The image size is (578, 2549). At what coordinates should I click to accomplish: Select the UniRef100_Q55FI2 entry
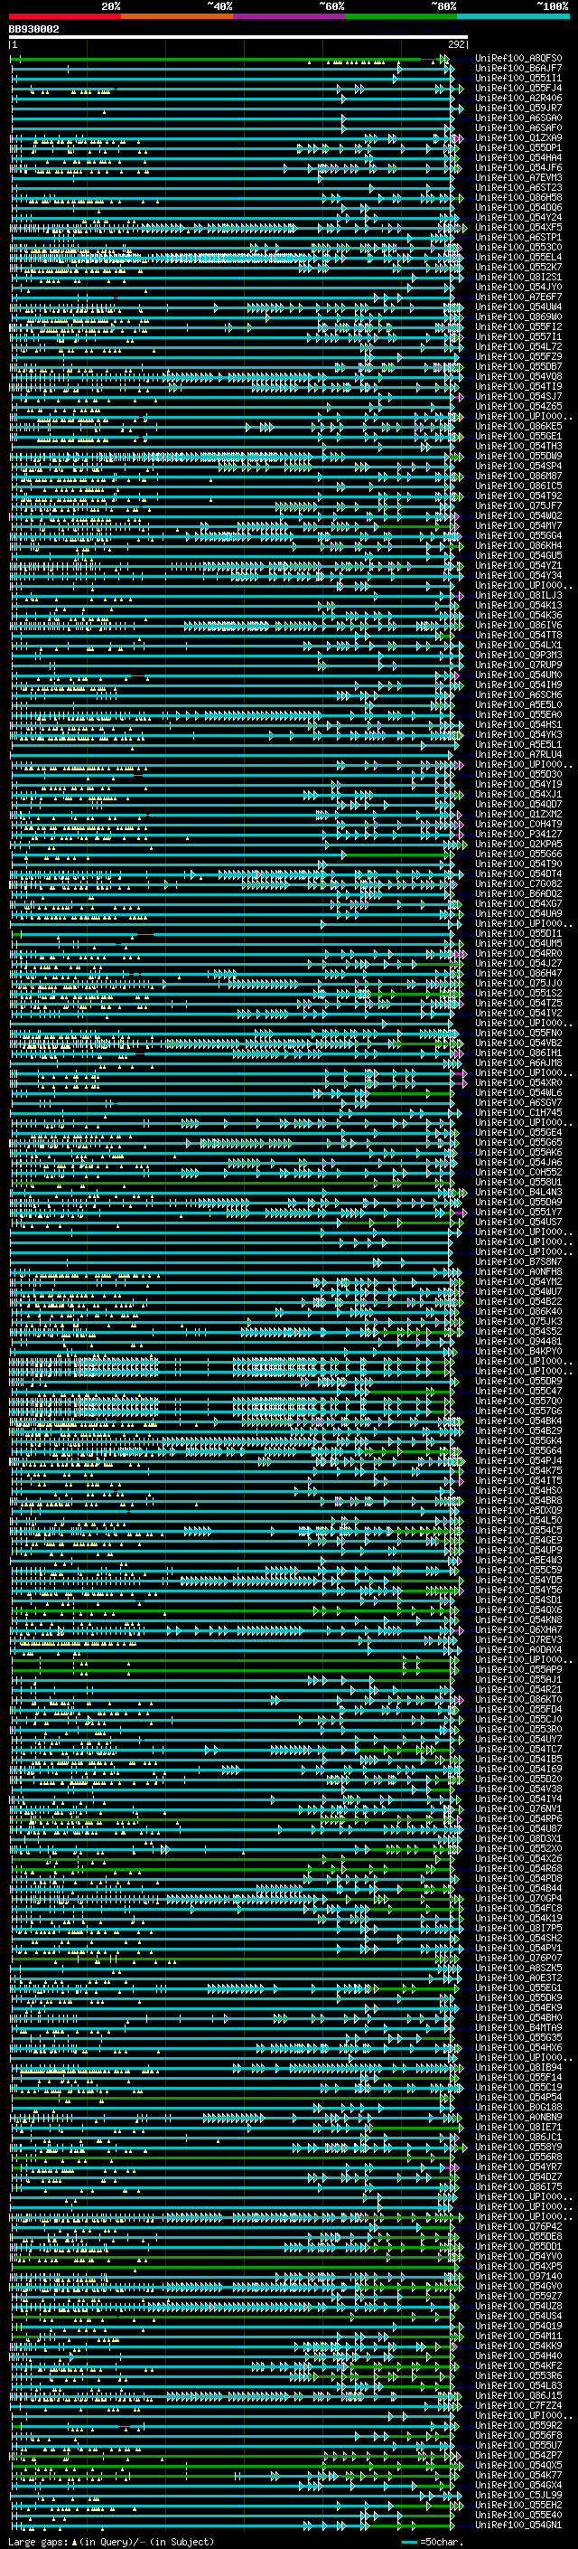[x=518, y=326]
